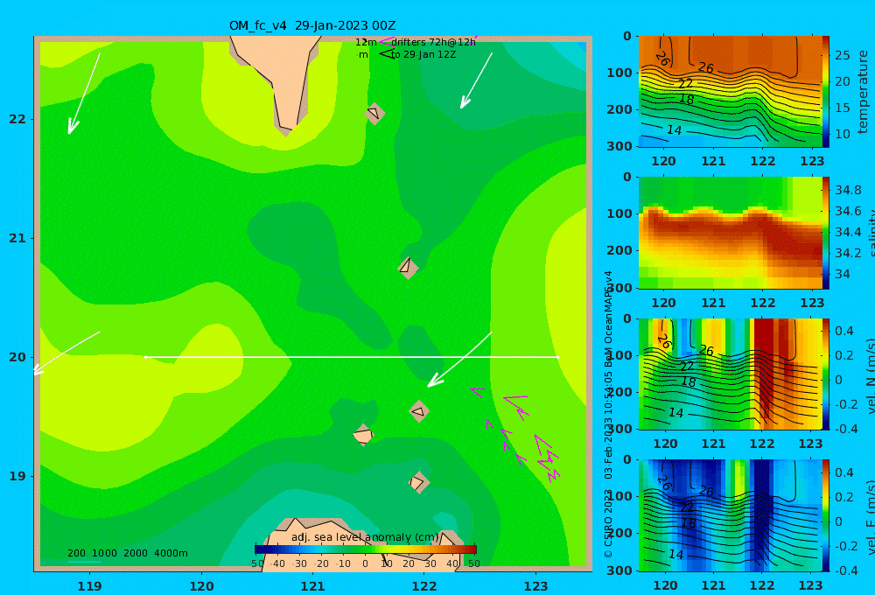The height and width of the screenshot is (595, 875).
Task: Click longitude label 121 below main map
Action: (312, 586)
